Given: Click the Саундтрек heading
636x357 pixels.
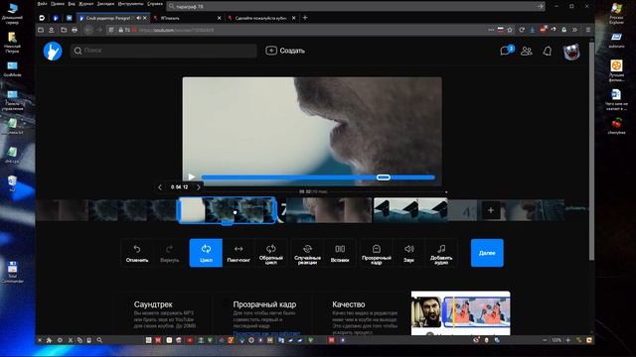Looking at the screenshot, I should click(153, 304).
